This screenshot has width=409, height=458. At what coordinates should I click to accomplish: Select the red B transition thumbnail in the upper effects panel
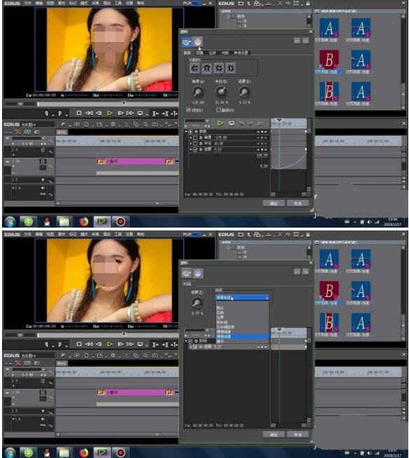point(329,60)
